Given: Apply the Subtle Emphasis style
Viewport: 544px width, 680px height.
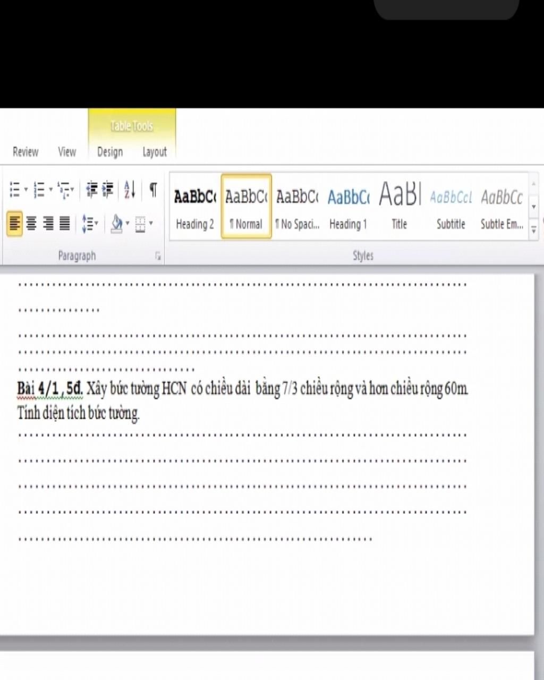Looking at the screenshot, I should click(502, 207).
